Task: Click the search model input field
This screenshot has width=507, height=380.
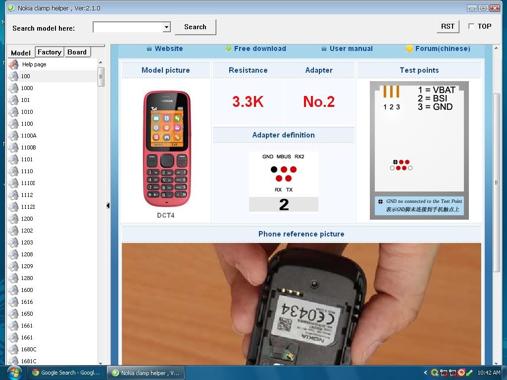Action: [x=128, y=27]
